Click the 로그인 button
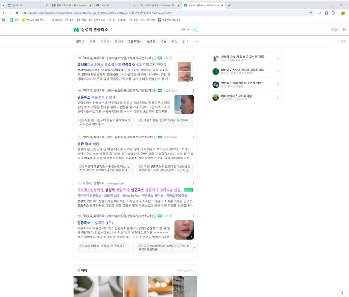The width and height of the screenshot is (349, 297). coord(335,29)
